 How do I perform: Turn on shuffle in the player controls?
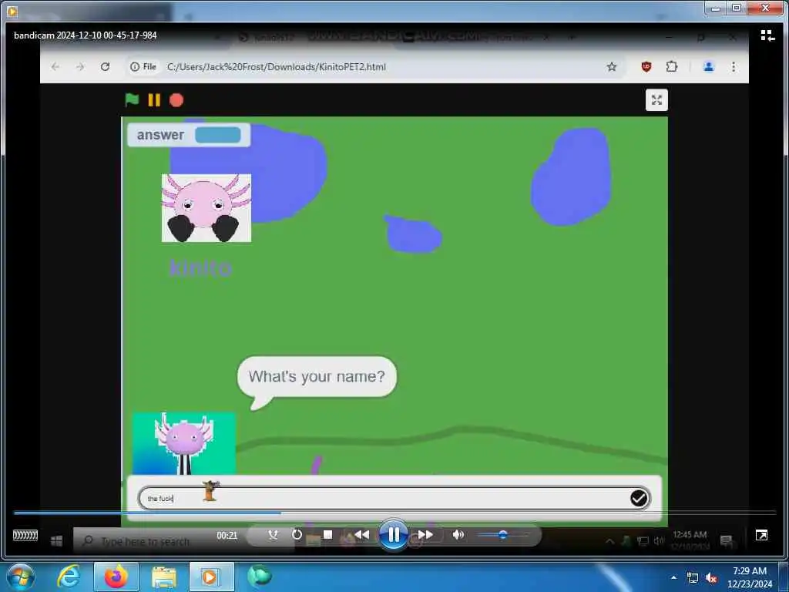pyautogui.click(x=274, y=535)
